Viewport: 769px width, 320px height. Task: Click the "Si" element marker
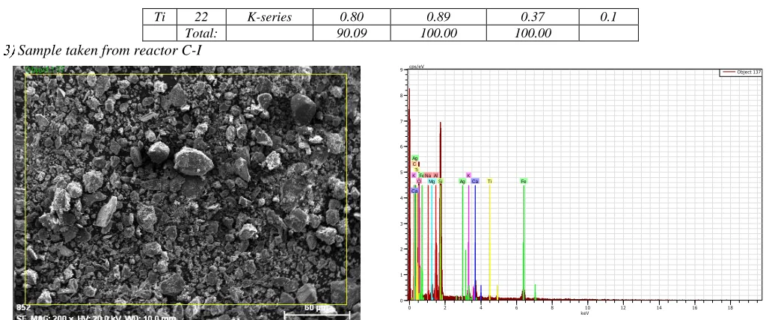tap(441, 182)
